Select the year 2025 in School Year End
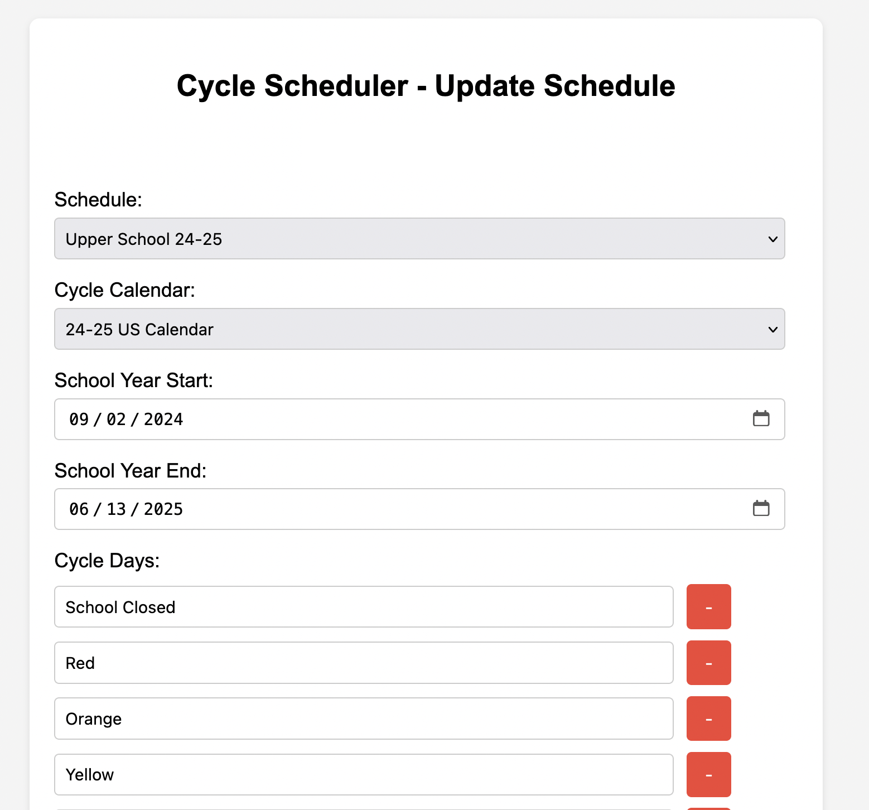 click(x=163, y=509)
